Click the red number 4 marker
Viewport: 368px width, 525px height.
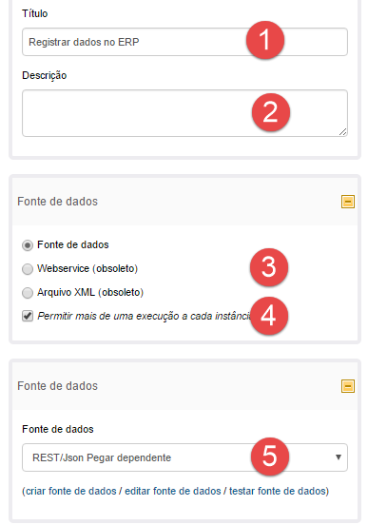click(x=269, y=316)
